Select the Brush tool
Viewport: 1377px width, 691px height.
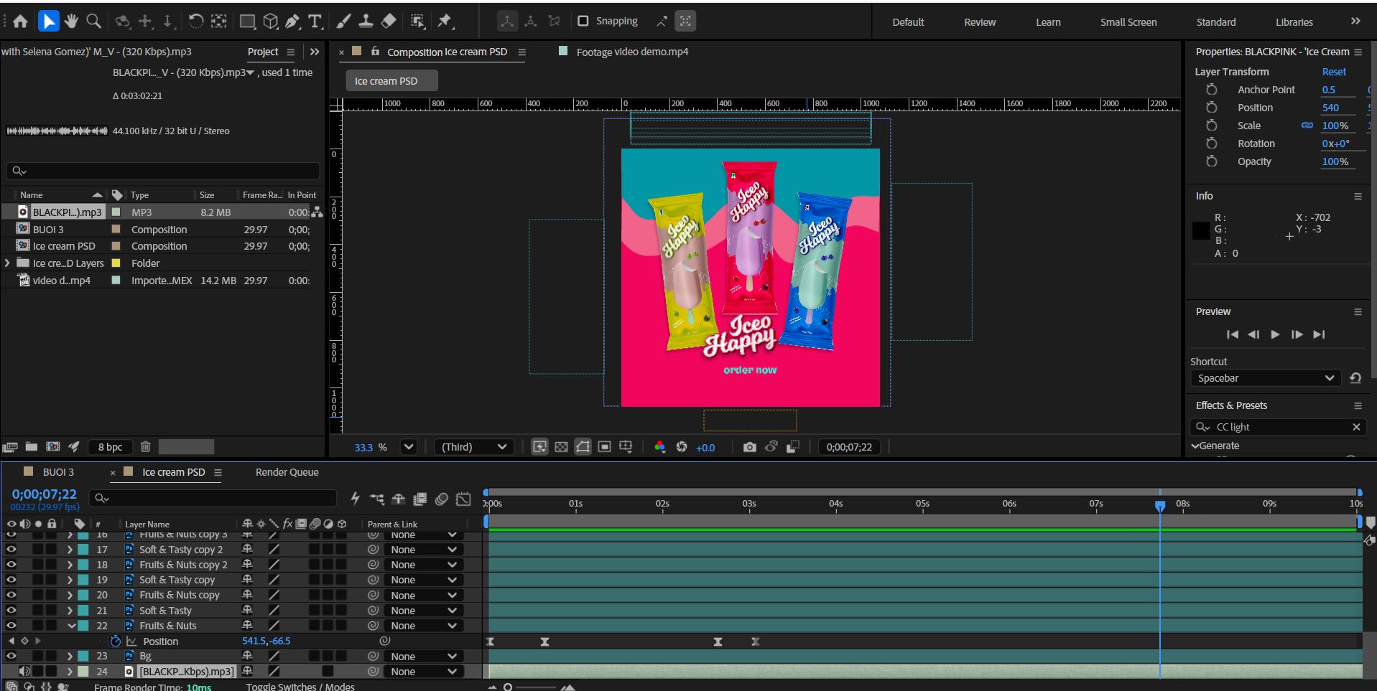(x=343, y=22)
